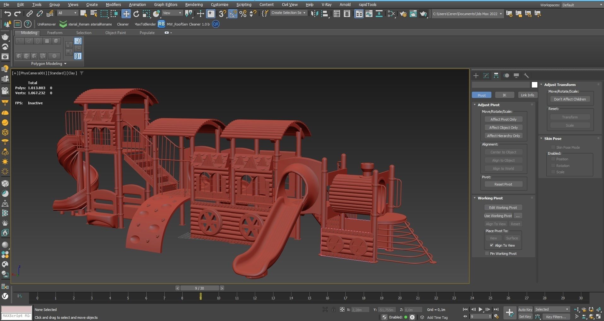Image resolution: width=604 pixels, height=321 pixels.
Task: Open Render Setup teapot icon
Action: click(403, 14)
